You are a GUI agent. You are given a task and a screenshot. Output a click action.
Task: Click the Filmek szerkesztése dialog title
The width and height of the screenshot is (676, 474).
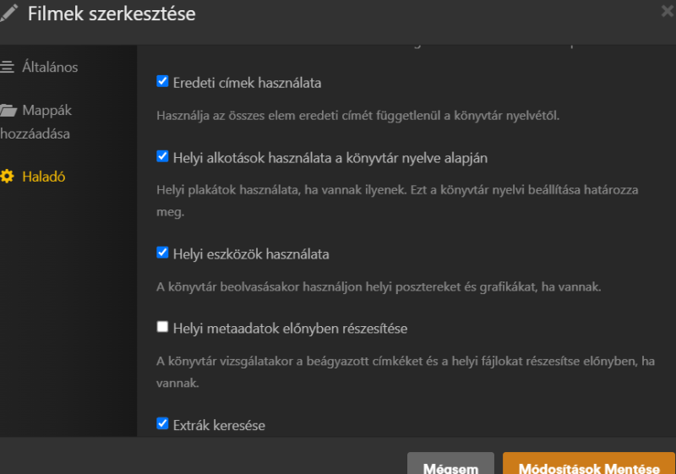point(112,14)
